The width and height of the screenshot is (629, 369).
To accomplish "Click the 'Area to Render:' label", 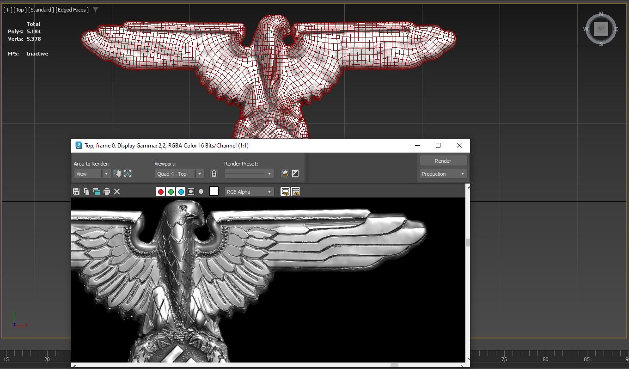I will [x=92, y=164].
